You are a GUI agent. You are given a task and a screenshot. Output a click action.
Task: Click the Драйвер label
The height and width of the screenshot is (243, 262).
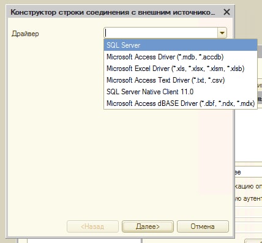25,34
